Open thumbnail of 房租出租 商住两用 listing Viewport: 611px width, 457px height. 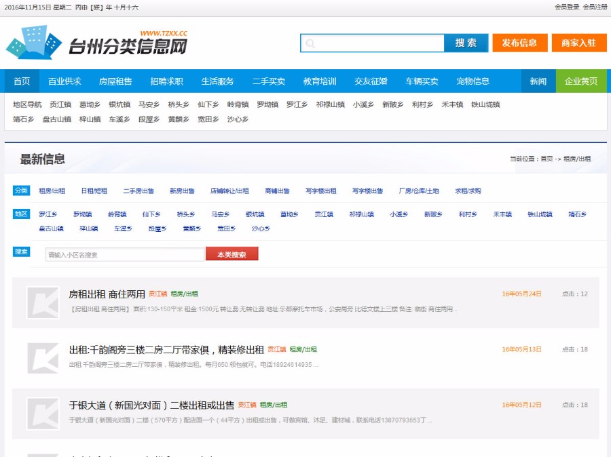point(43,302)
